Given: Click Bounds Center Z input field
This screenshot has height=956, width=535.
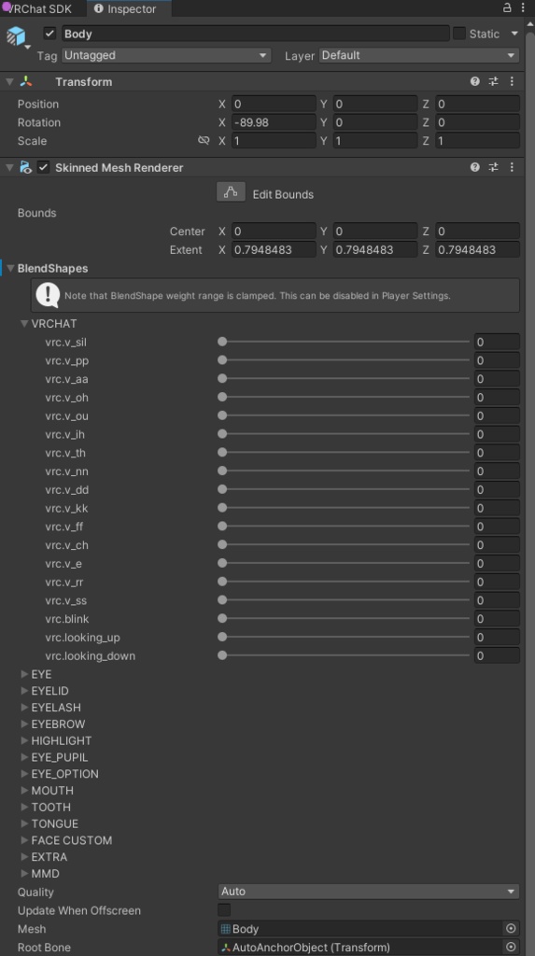Looking at the screenshot, I should coord(477,232).
